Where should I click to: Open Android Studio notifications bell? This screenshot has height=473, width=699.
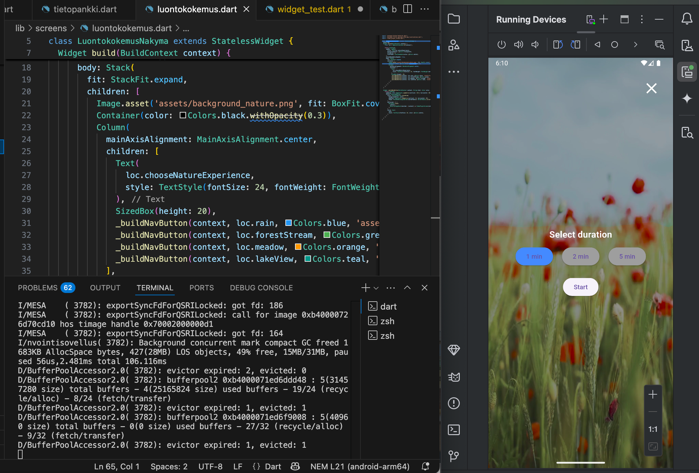[x=687, y=19]
